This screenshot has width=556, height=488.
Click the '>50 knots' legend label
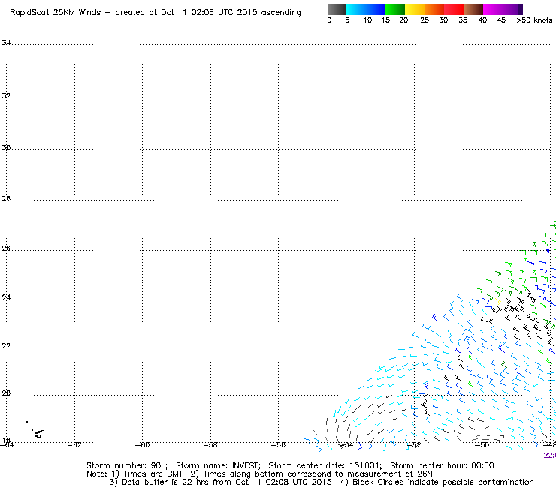coord(534,20)
